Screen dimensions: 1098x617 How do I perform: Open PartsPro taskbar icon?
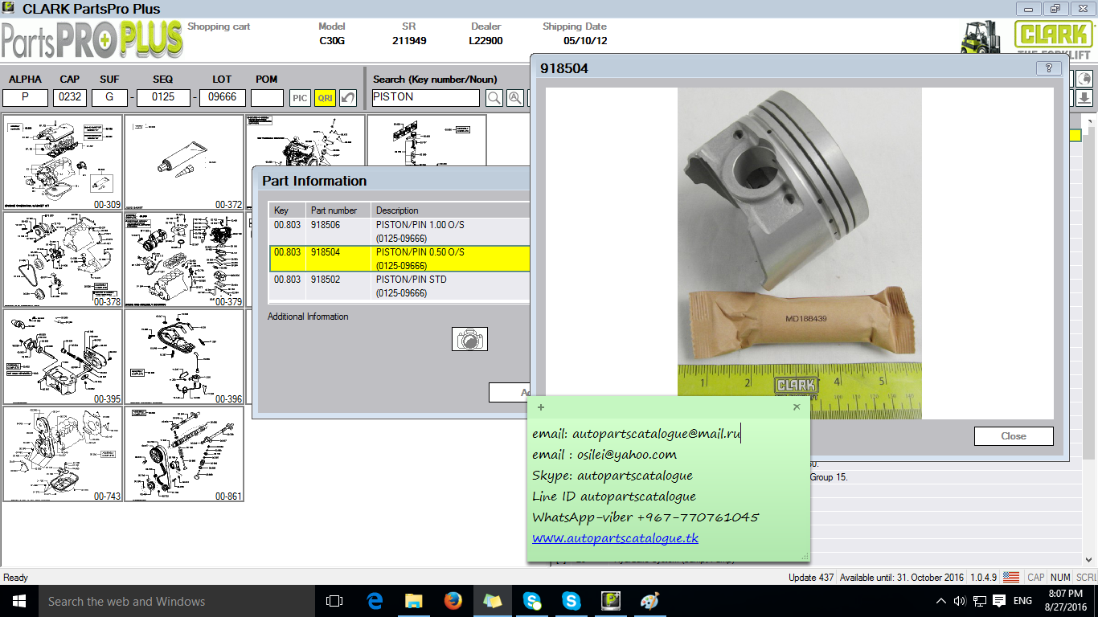(x=611, y=601)
